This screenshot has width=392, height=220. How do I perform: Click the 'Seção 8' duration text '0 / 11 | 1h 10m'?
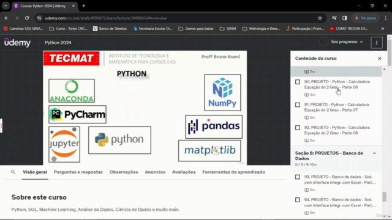tap(306, 164)
